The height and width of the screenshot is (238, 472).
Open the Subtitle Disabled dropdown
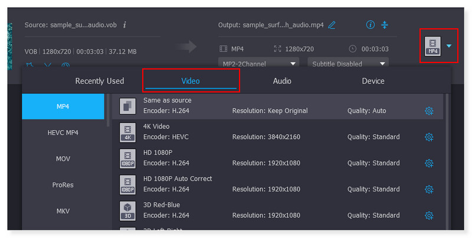point(348,63)
